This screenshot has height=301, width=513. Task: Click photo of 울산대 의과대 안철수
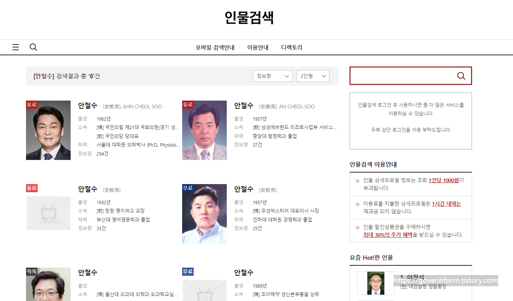48,284
